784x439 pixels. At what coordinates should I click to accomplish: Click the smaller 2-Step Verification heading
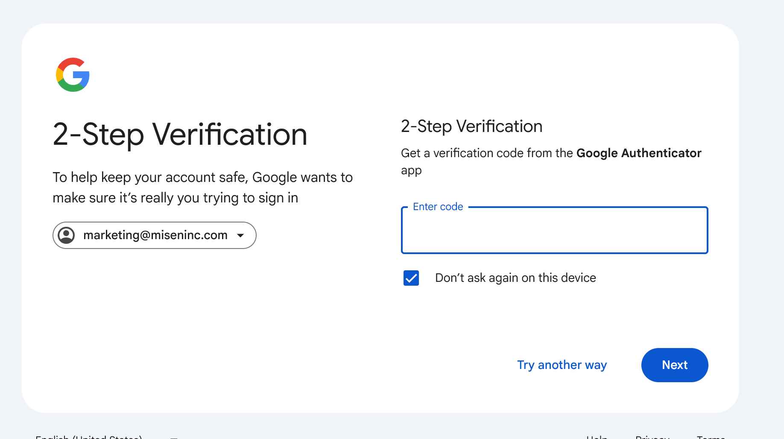tap(472, 126)
